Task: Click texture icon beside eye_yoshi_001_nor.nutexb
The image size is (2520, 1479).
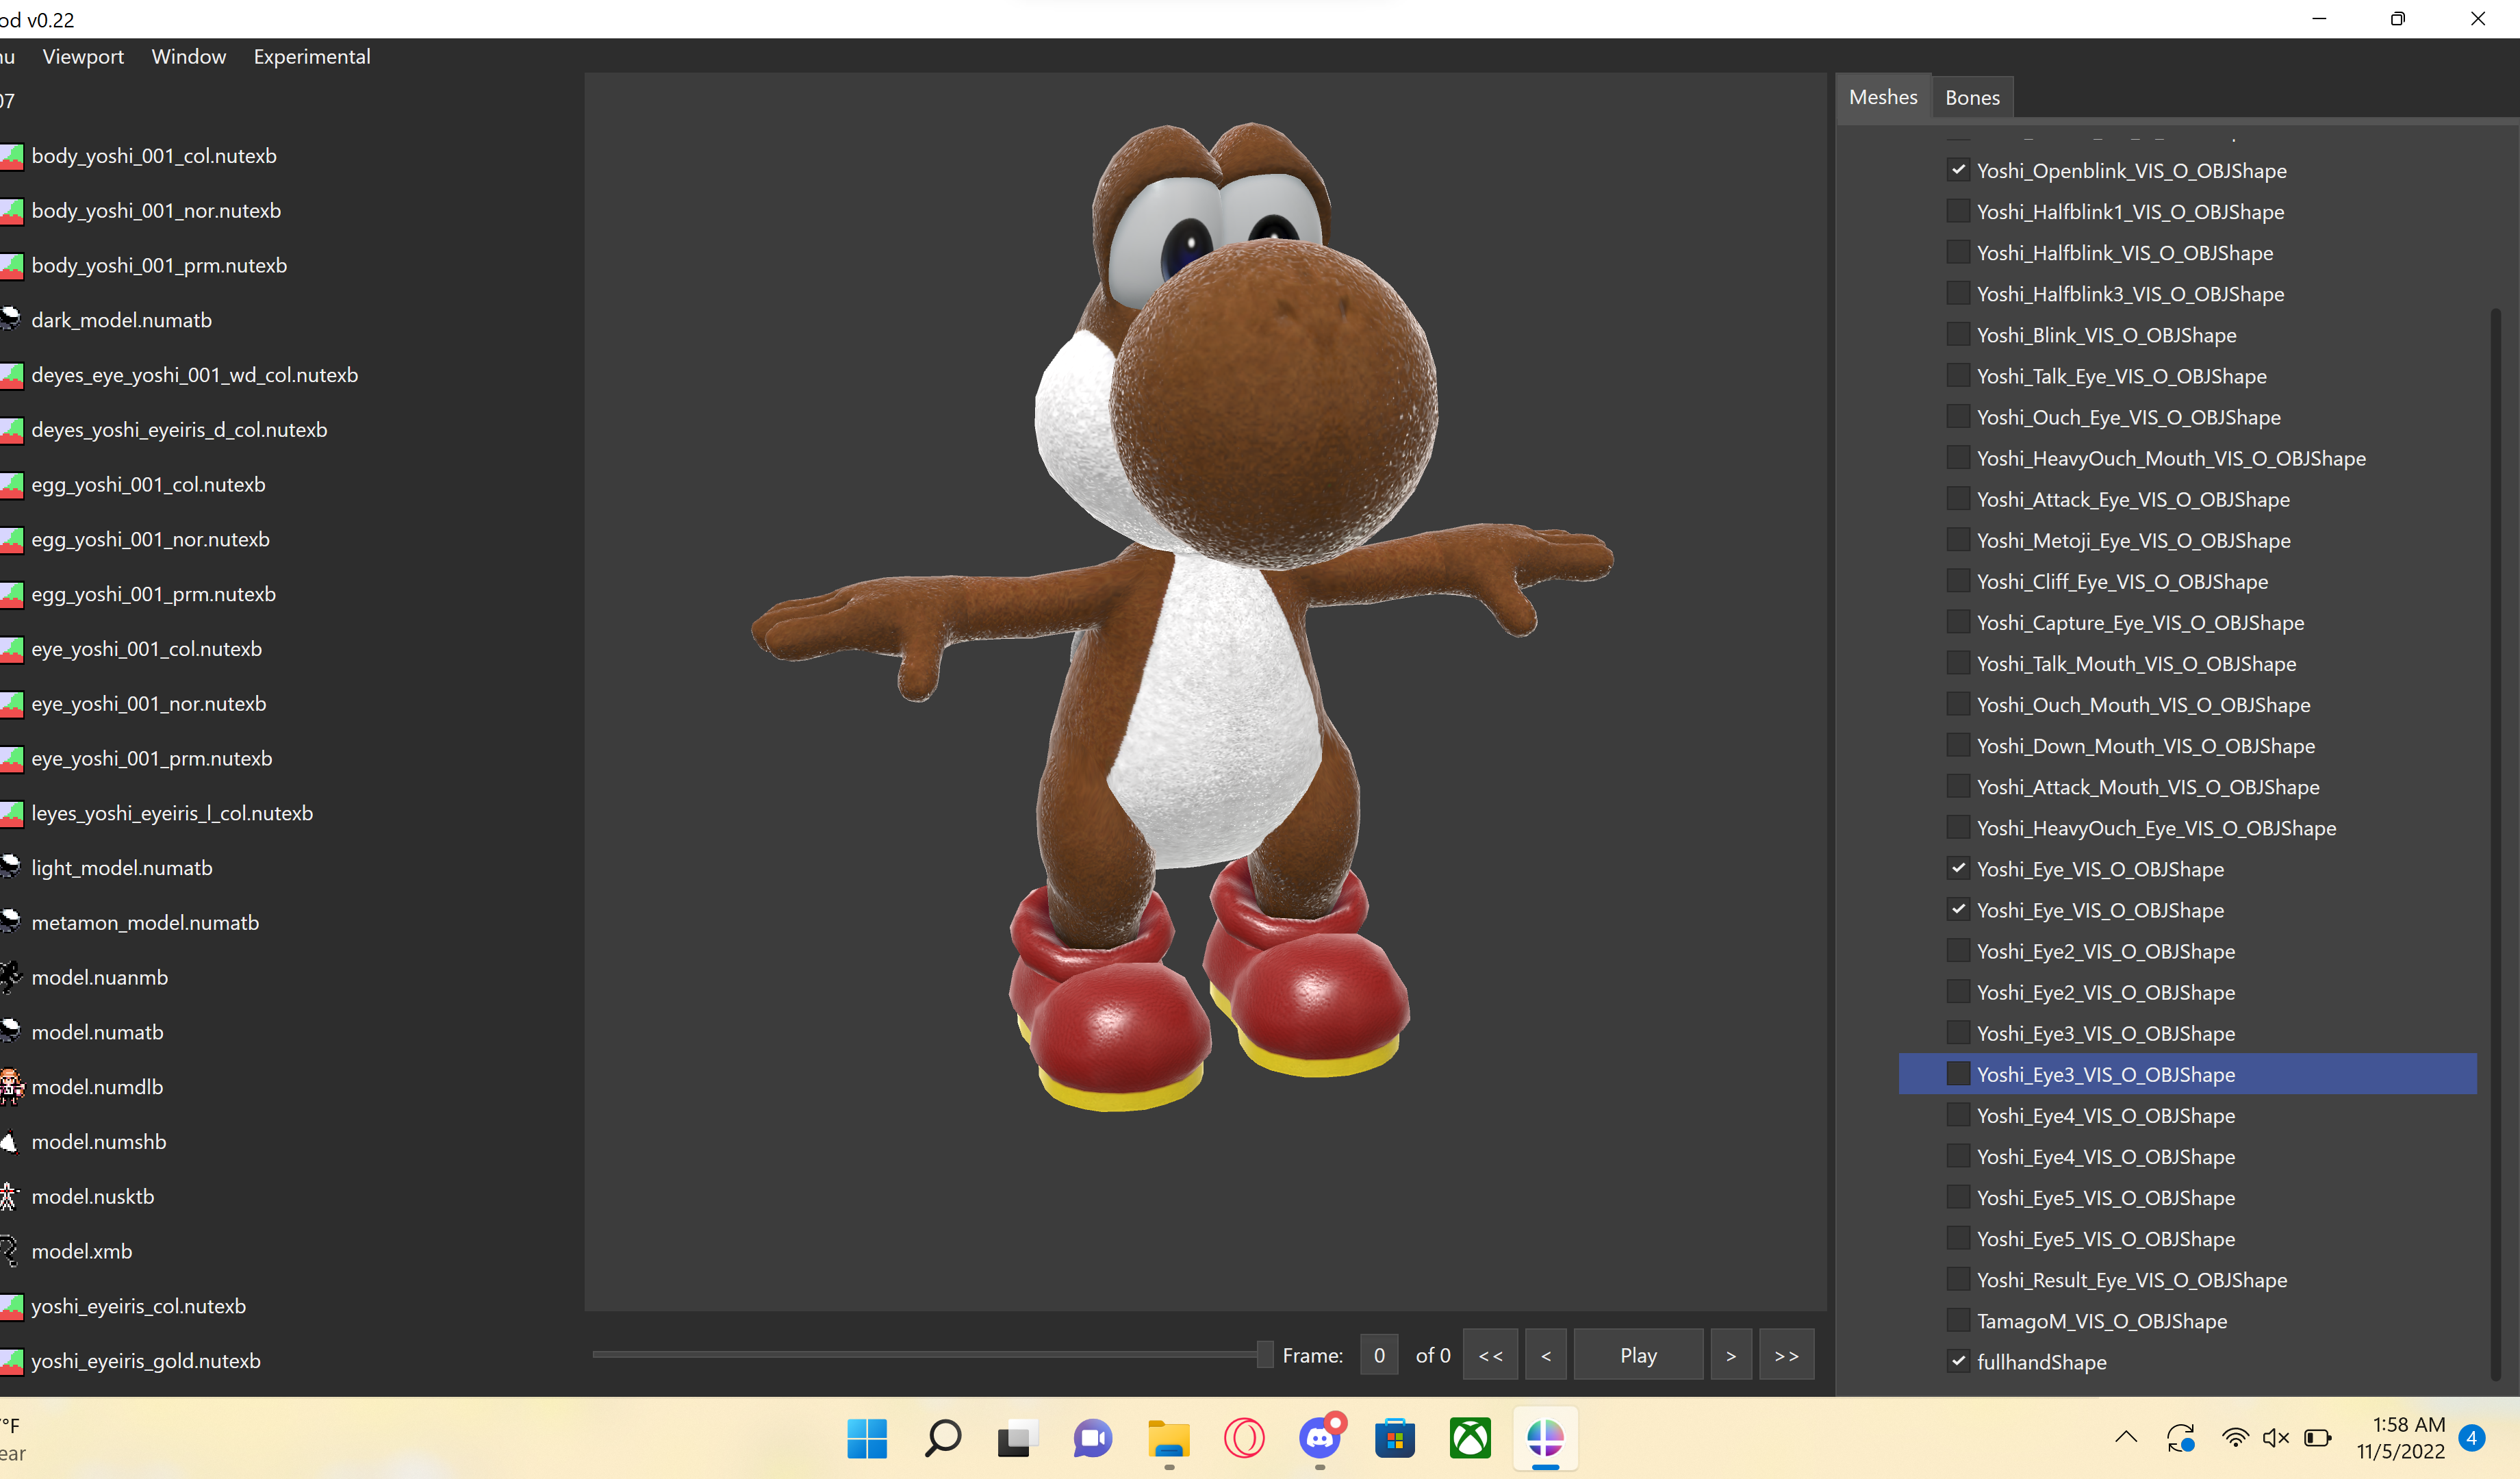Action: coord(11,704)
